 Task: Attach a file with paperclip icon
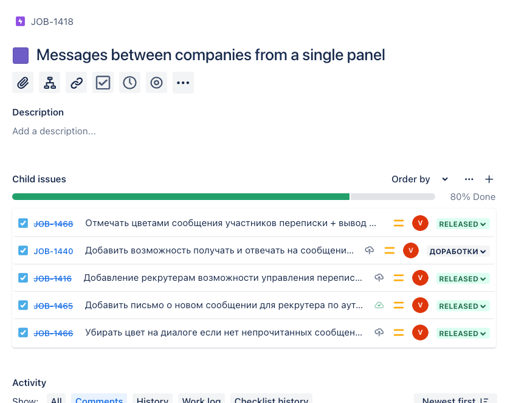[23, 83]
